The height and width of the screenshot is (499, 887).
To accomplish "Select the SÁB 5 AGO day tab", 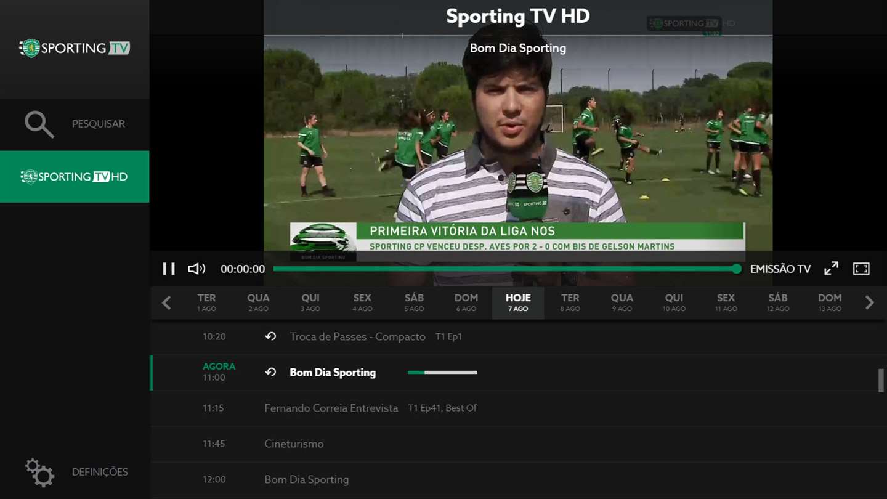I will [x=414, y=302].
